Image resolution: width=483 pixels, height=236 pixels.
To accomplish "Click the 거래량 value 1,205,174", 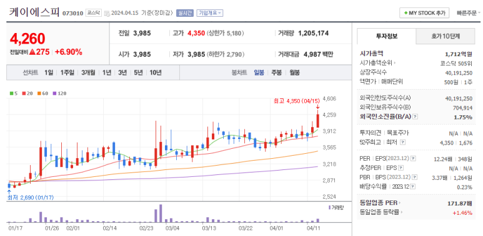I will click(313, 34).
